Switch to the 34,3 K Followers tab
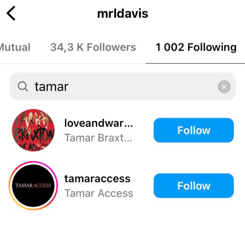Screen dimensions: 245x232 [93, 47]
